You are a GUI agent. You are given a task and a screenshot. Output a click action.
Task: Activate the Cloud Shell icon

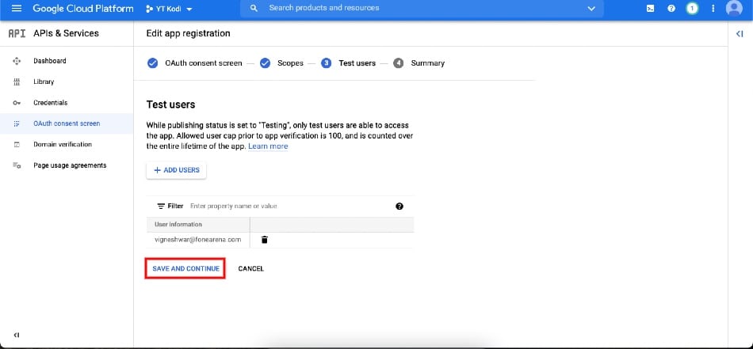pyautogui.click(x=650, y=8)
